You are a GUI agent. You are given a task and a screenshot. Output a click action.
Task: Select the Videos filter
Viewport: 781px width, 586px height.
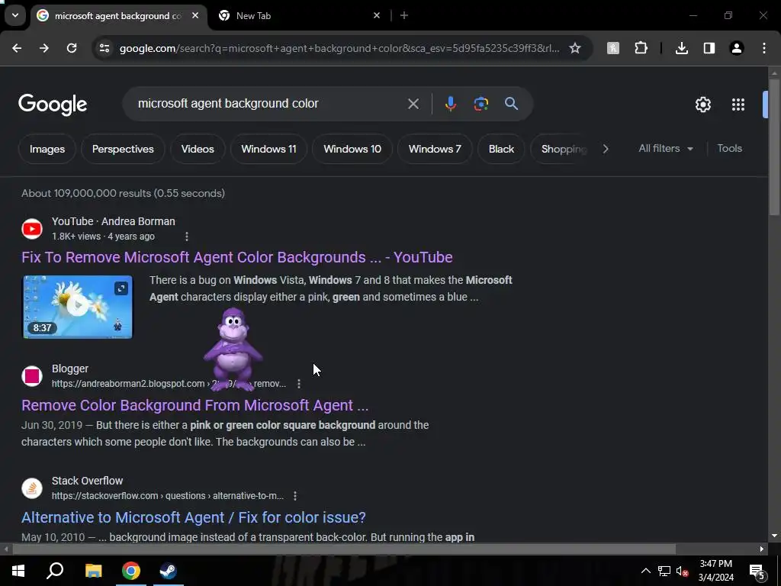pyautogui.click(x=198, y=149)
